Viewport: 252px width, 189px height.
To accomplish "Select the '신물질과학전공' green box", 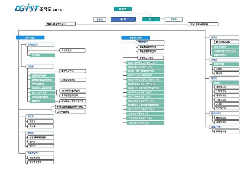I will click(42, 76).
